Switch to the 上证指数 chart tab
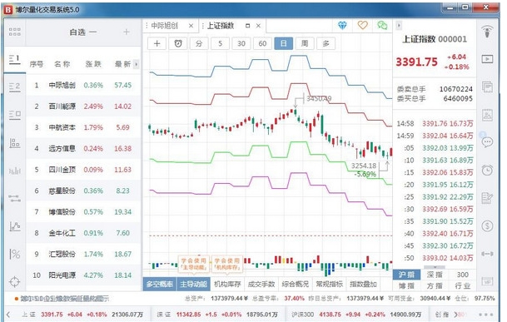507x322 pixels. click(x=220, y=26)
